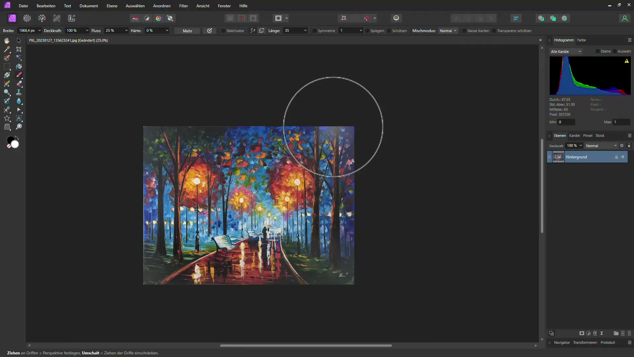Check the histogram Auswahl checkbox

(x=615, y=51)
